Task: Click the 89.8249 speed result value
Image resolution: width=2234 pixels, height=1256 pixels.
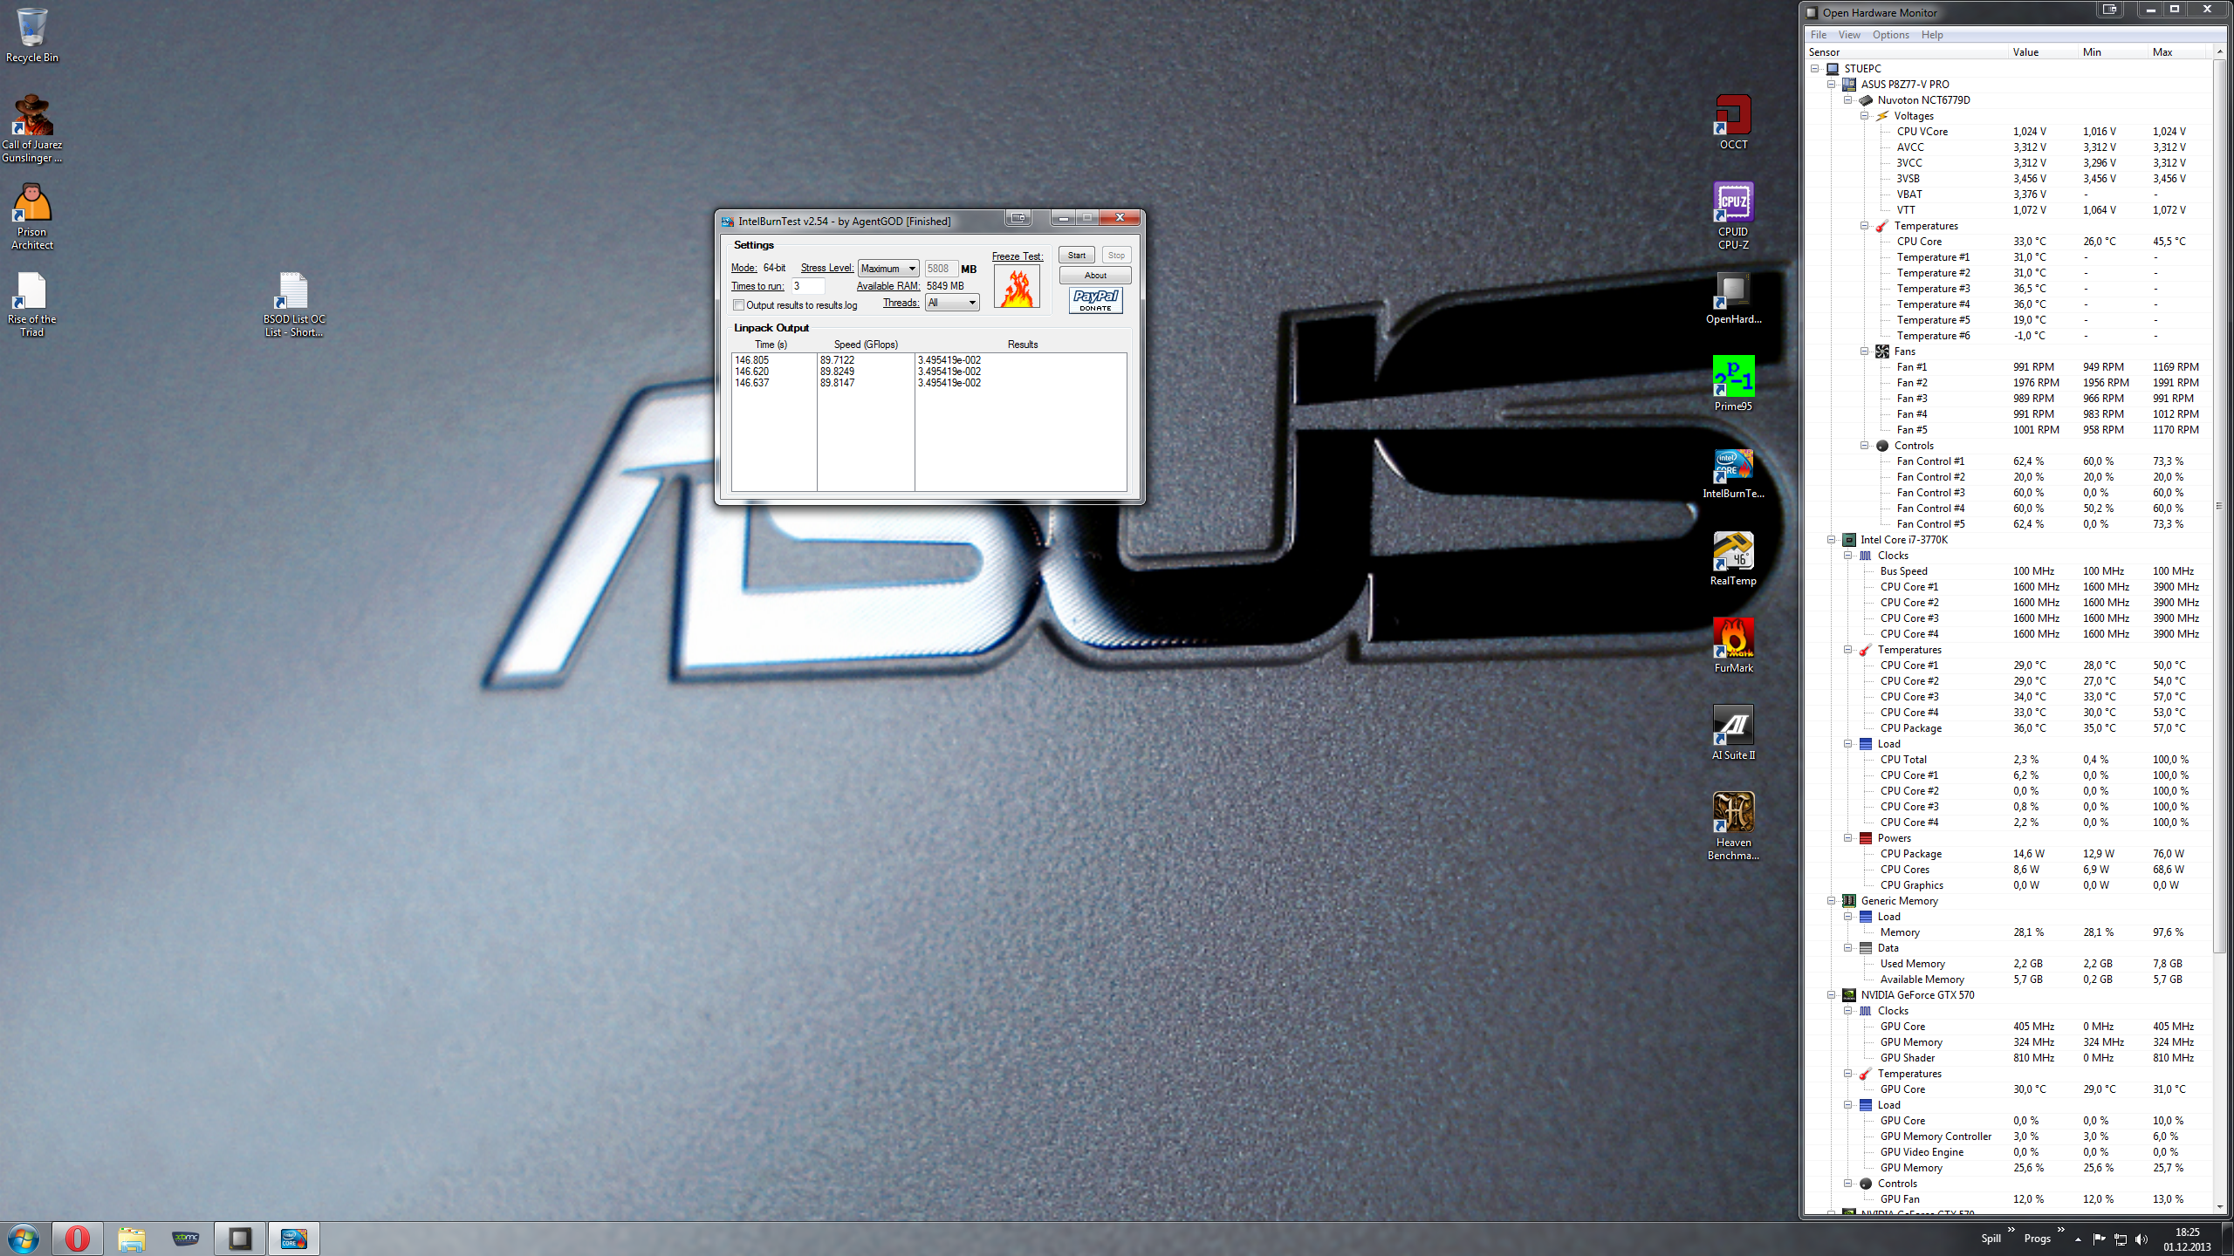Action: [837, 372]
